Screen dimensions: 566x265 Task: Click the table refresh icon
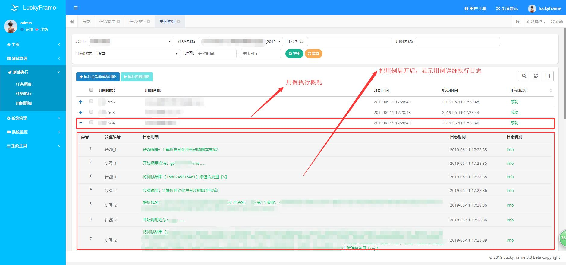(536, 76)
